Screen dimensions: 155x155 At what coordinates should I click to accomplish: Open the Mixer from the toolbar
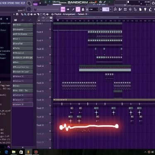click(130, 10)
